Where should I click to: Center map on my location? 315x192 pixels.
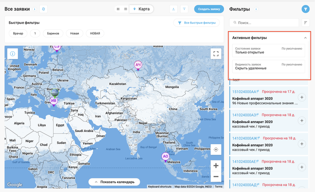pos(216,150)
